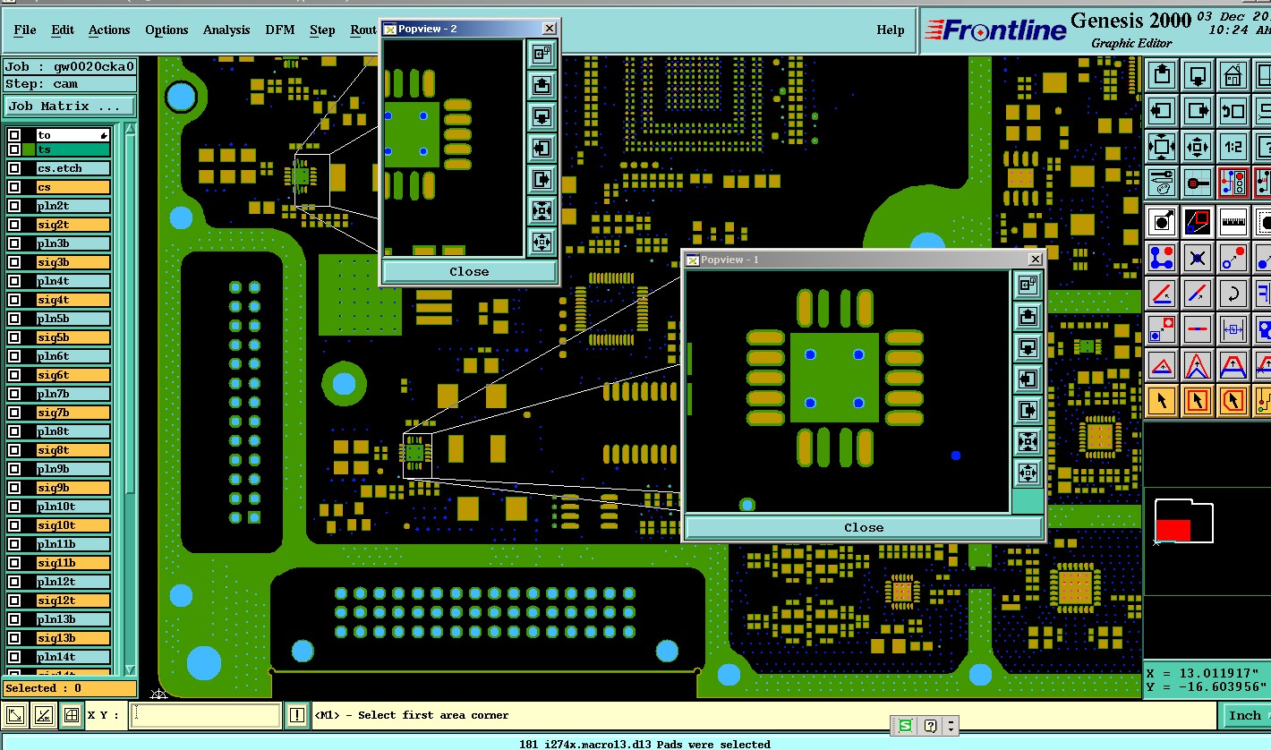
Task: Click the 1:2 zoom ratio icon
Action: (1234, 147)
